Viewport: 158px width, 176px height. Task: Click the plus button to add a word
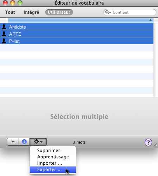point(13,142)
